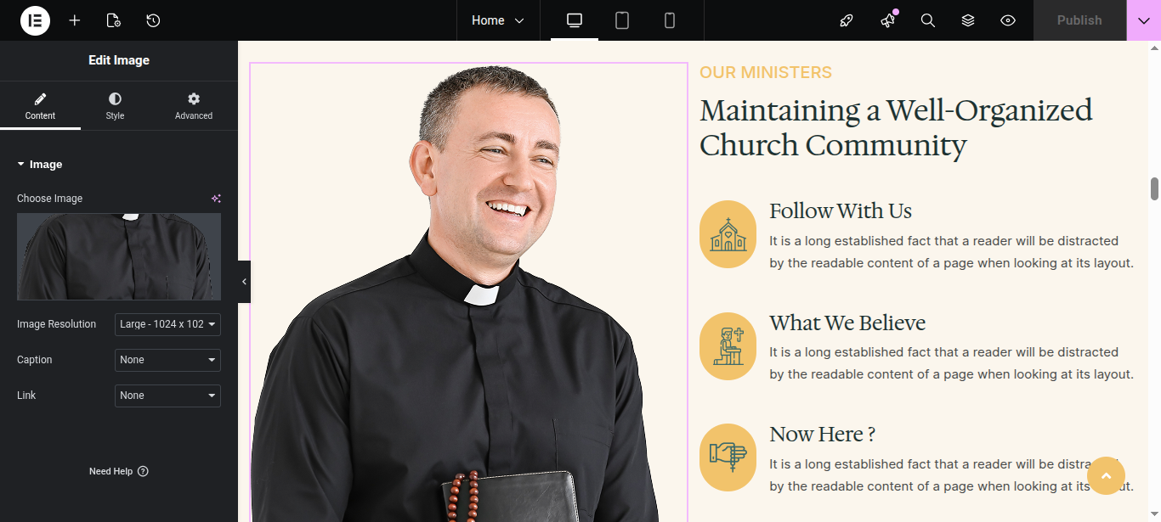Click the Elementor logo menu icon
The image size is (1161, 522).
tap(35, 20)
